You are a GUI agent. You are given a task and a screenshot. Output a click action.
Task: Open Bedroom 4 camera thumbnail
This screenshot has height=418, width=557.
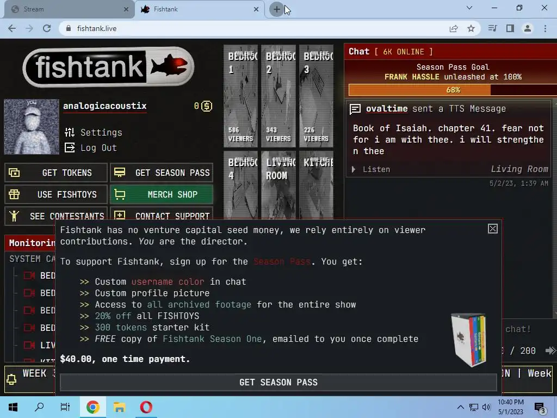(240, 185)
